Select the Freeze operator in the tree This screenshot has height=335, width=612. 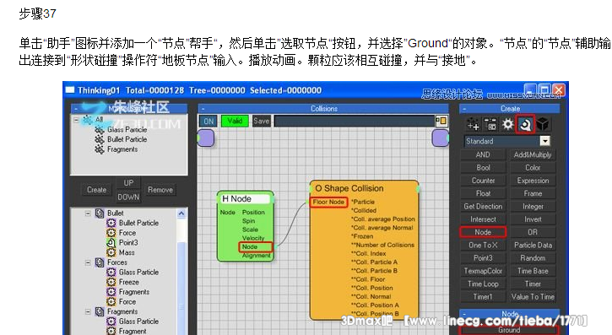[129, 282]
